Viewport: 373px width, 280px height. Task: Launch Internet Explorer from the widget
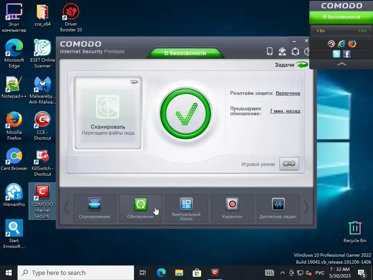click(x=342, y=44)
